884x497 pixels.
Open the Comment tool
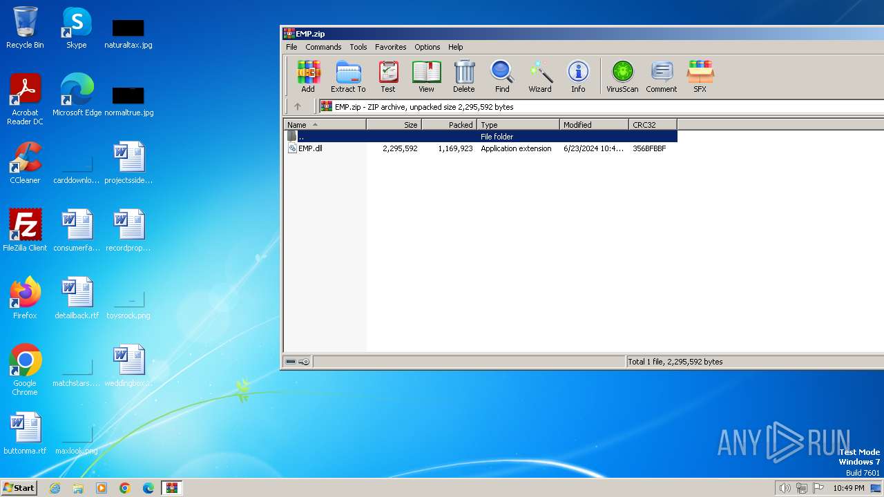[662, 77]
